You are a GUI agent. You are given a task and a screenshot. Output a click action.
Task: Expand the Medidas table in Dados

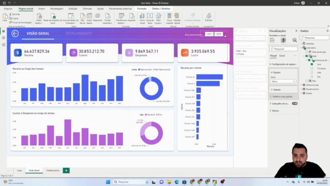pos(301,43)
